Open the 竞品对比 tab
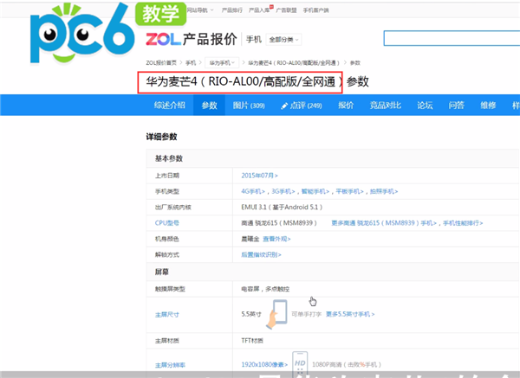The width and height of the screenshot is (520, 378). click(x=386, y=106)
